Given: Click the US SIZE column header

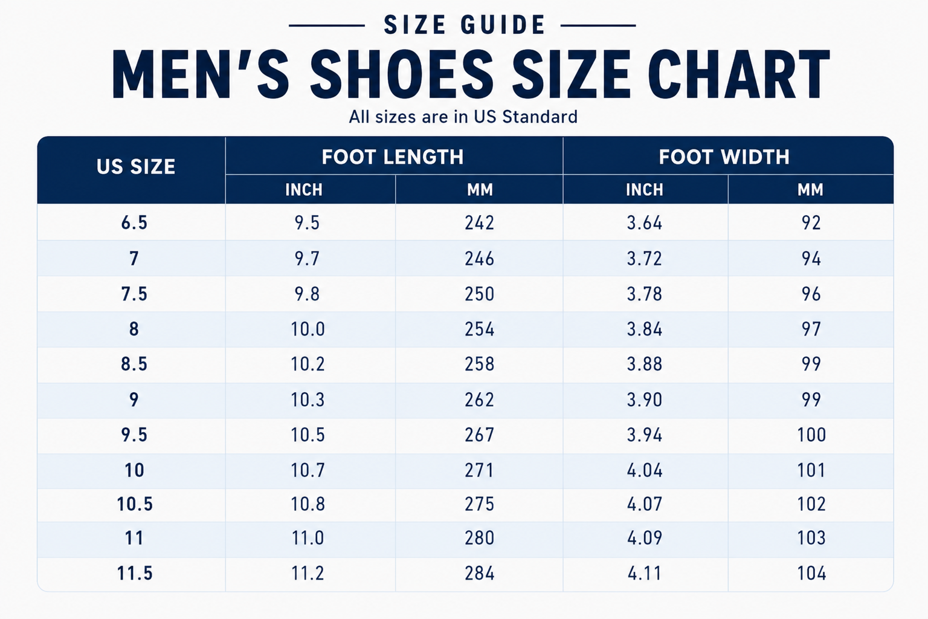Looking at the screenshot, I should tap(136, 167).
